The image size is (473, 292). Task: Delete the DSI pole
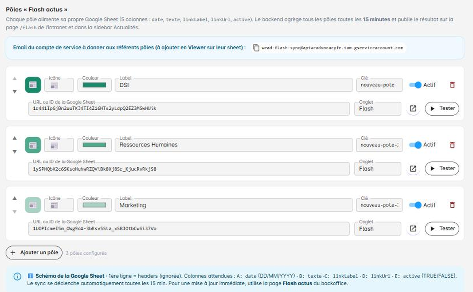[x=452, y=85]
